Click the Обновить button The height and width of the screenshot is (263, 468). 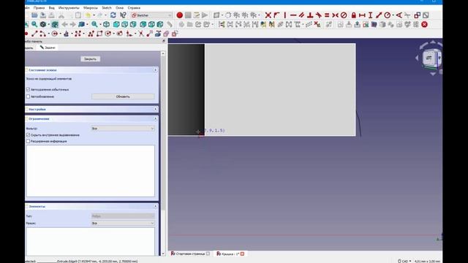click(x=123, y=96)
